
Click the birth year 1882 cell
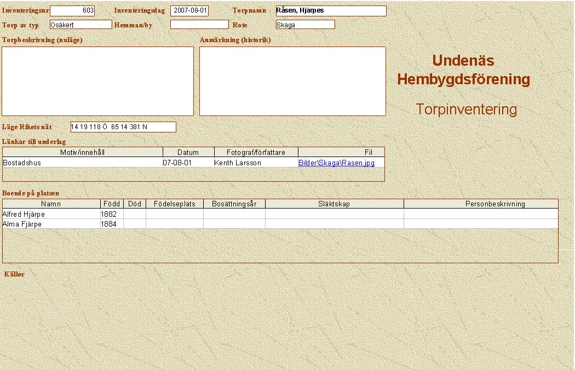pos(112,214)
